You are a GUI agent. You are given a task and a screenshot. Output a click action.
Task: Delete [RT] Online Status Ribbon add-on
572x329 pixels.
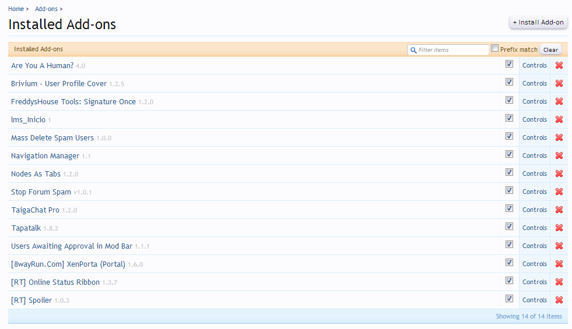[559, 282]
